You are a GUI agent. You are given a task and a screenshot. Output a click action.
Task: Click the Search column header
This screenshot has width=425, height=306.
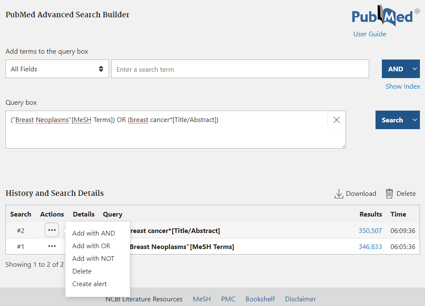coord(21,214)
